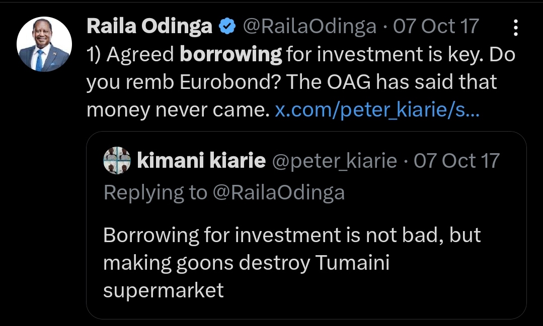Click the kimani kiarie name in quoted tweet

(201, 161)
